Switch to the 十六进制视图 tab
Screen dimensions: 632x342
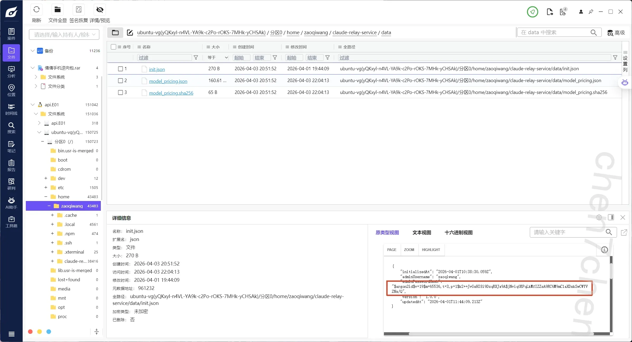[458, 233]
